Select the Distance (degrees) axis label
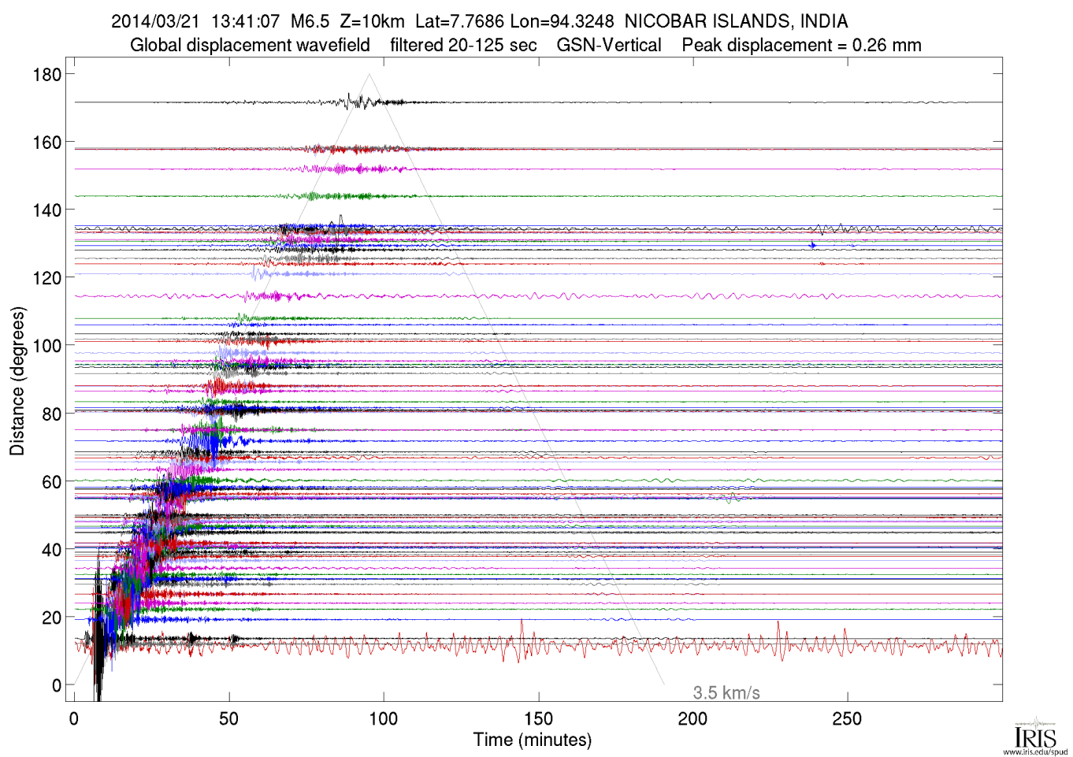The image size is (1073, 757). click(x=17, y=381)
